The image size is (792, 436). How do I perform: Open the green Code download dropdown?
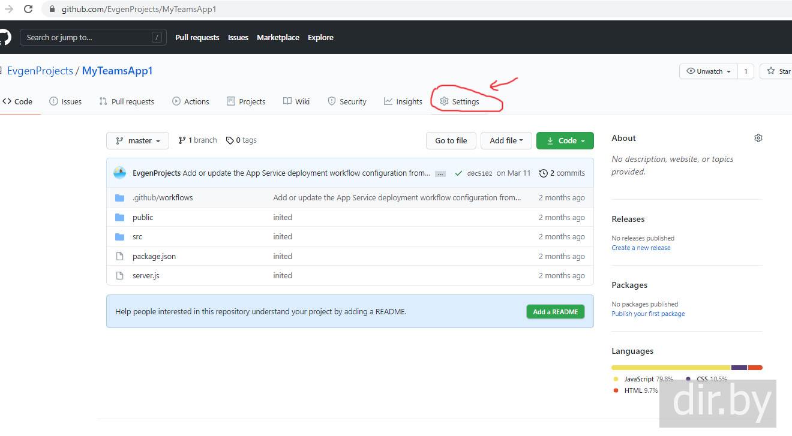[x=565, y=141]
